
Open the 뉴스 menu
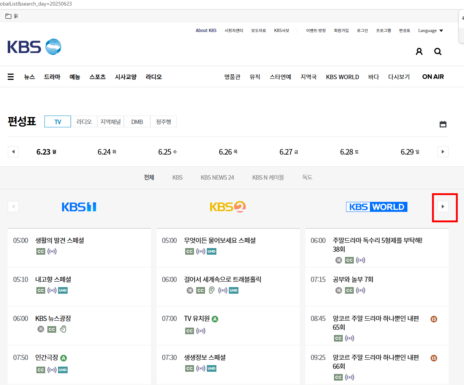(29, 77)
